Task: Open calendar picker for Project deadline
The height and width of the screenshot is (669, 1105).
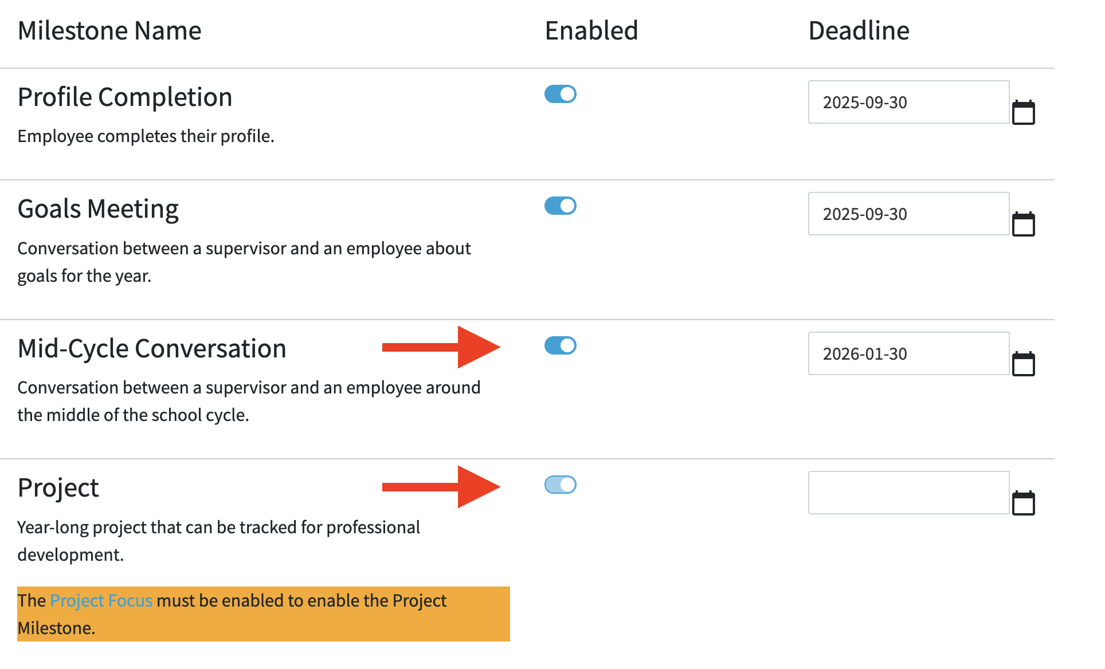Action: [1023, 503]
